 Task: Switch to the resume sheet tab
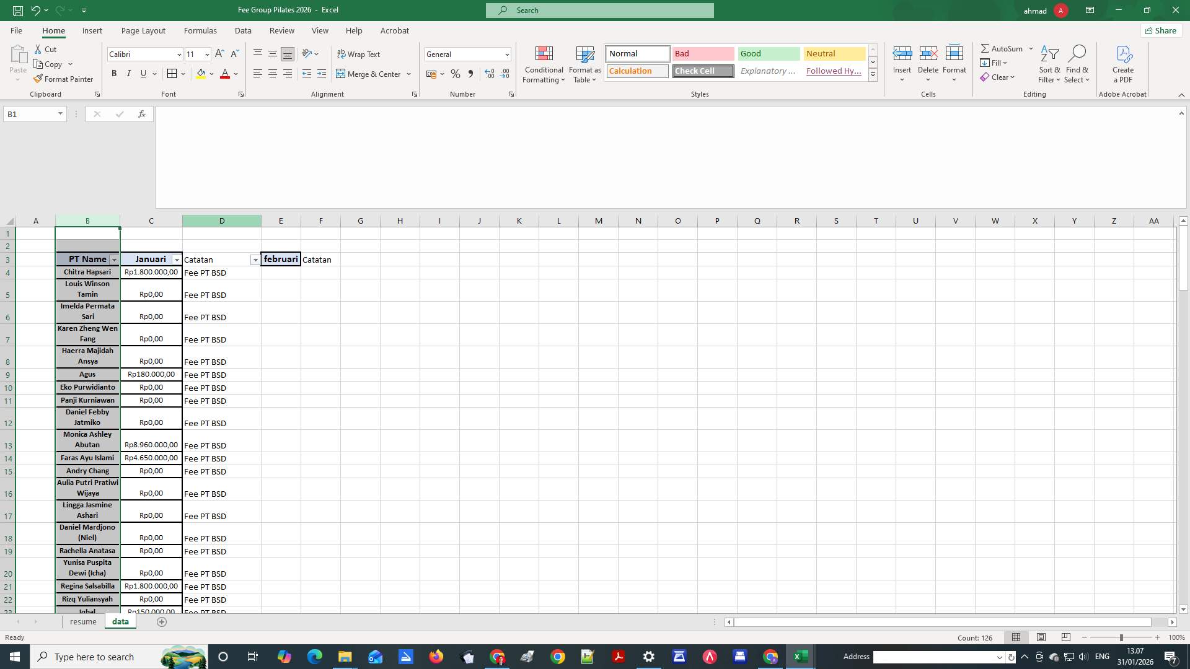tap(82, 621)
